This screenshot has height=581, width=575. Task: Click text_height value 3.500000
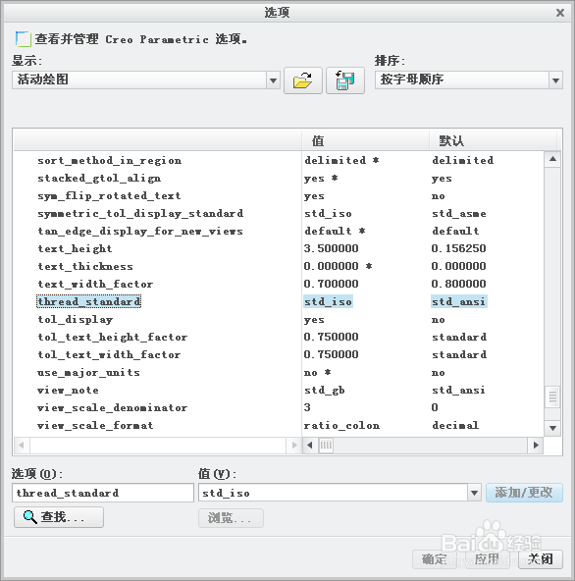[x=332, y=248]
